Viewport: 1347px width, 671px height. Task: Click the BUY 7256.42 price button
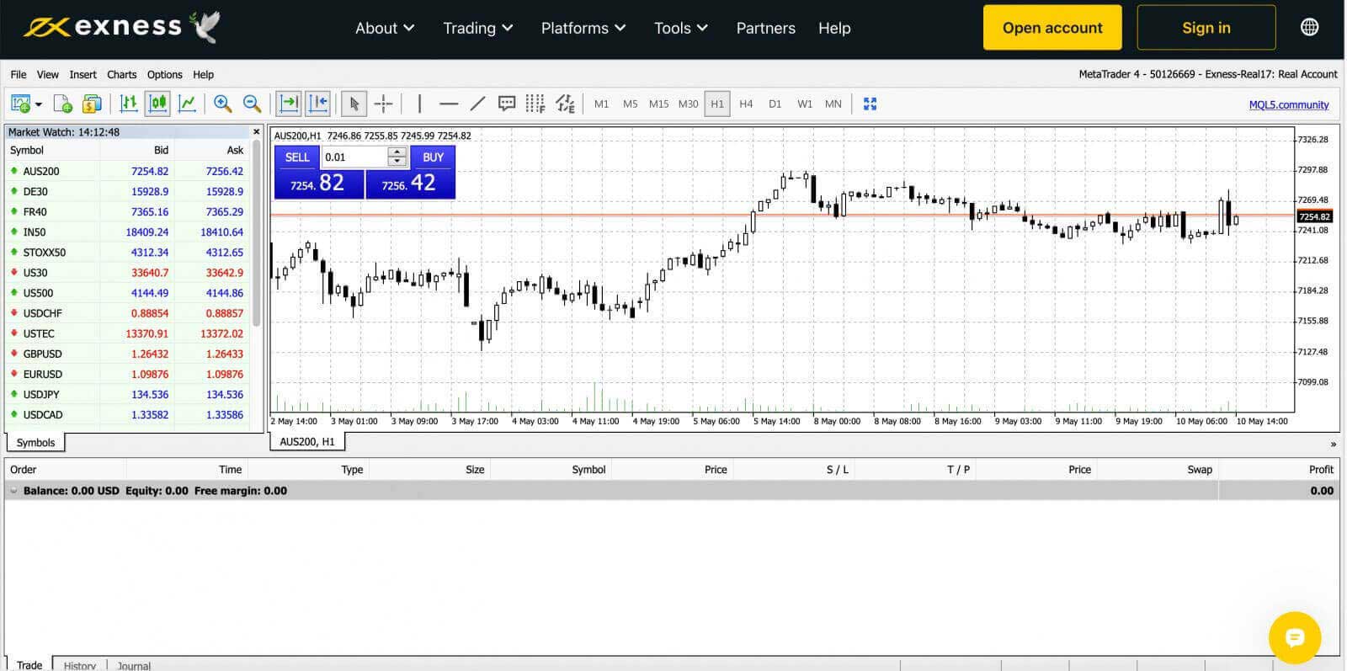tap(410, 183)
